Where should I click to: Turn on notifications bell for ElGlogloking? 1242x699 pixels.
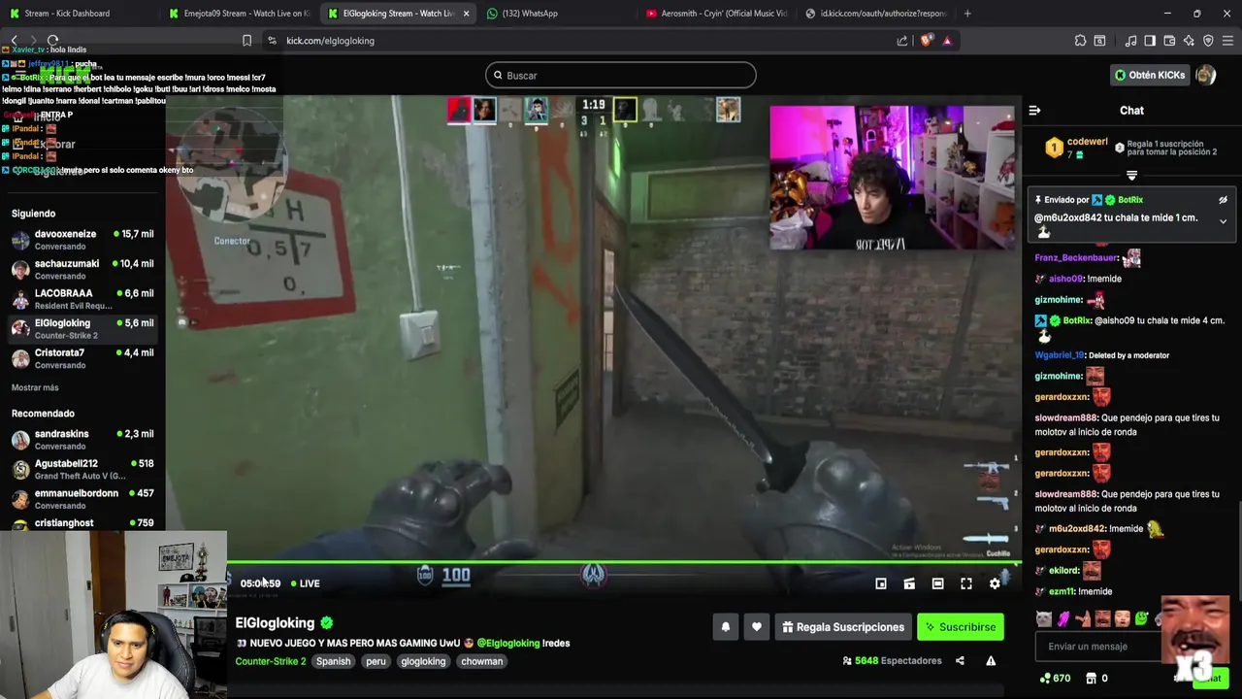click(725, 627)
